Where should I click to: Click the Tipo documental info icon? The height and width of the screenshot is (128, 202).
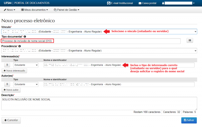pos(25,36)
